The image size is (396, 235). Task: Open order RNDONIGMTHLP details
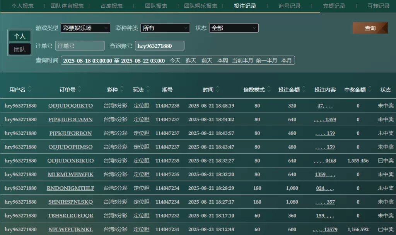(x=70, y=188)
